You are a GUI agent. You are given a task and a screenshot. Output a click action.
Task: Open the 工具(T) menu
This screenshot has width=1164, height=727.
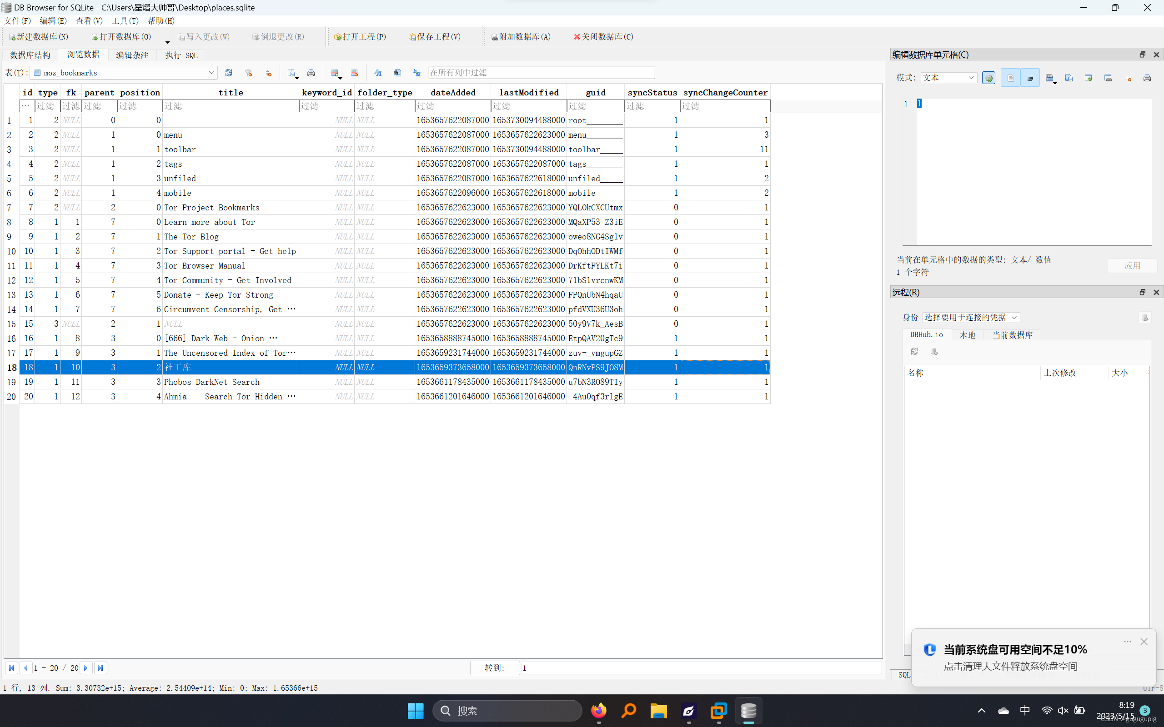(x=125, y=21)
